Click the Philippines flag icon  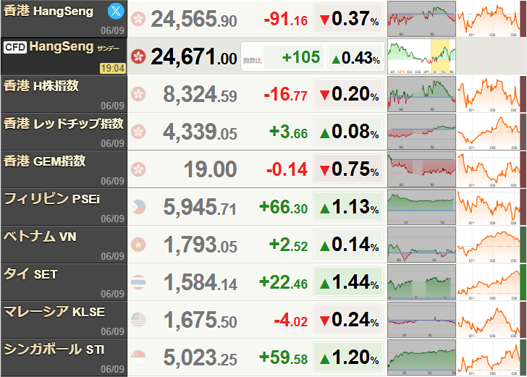(x=138, y=207)
